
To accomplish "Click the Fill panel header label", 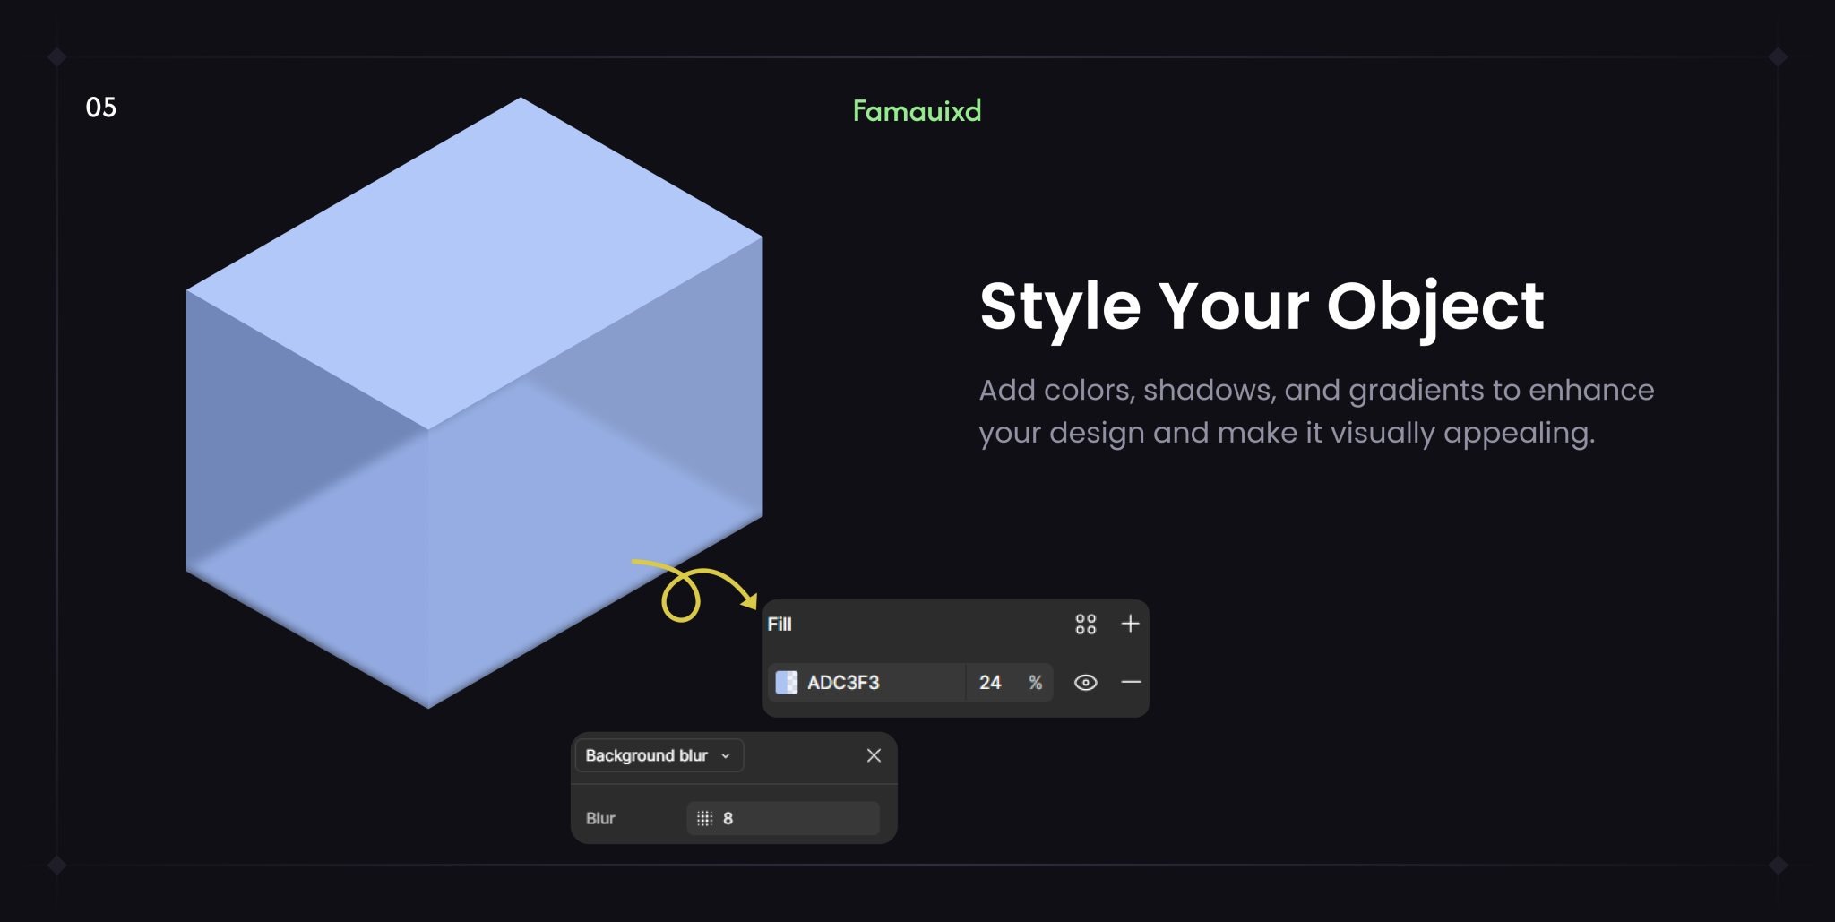I will tap(780, 624).
